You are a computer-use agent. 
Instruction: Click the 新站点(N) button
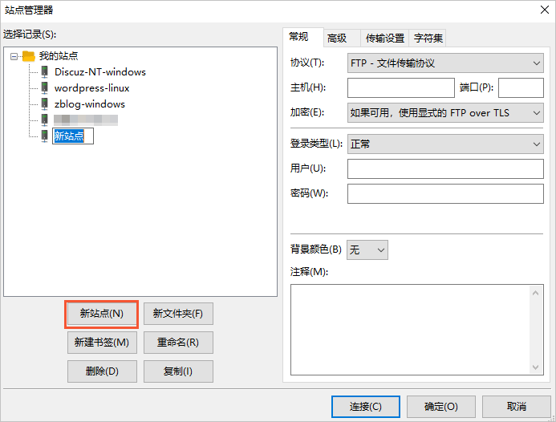coord(102,314)
